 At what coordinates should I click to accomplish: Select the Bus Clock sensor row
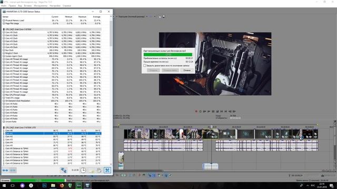coord(52,50)
